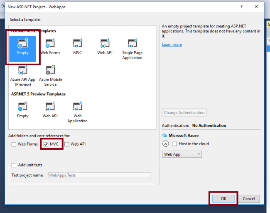Check Host in the cloud option
Image resolution: width=270 pixels, height=213 pixels.
174,144
